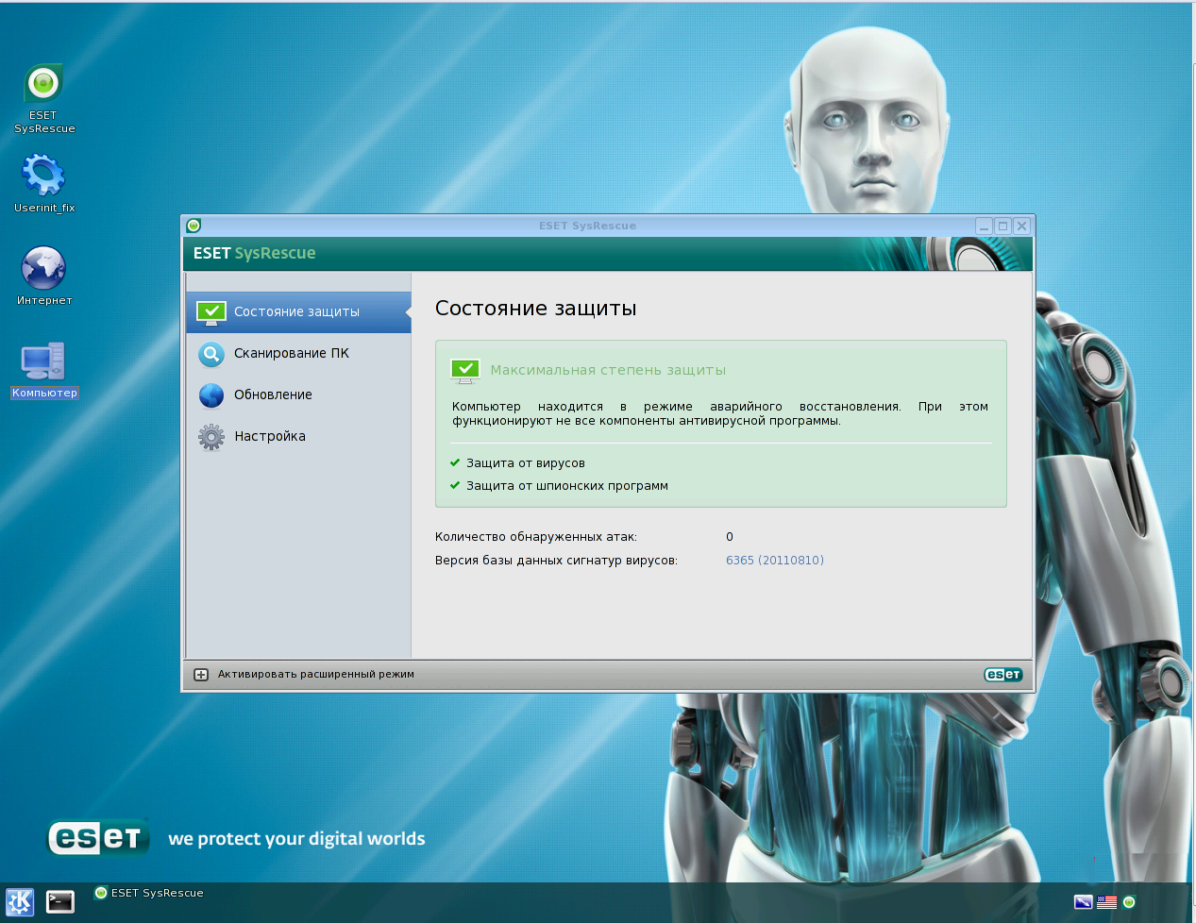Click the ESET logo in window footer

coord(1002,674)
